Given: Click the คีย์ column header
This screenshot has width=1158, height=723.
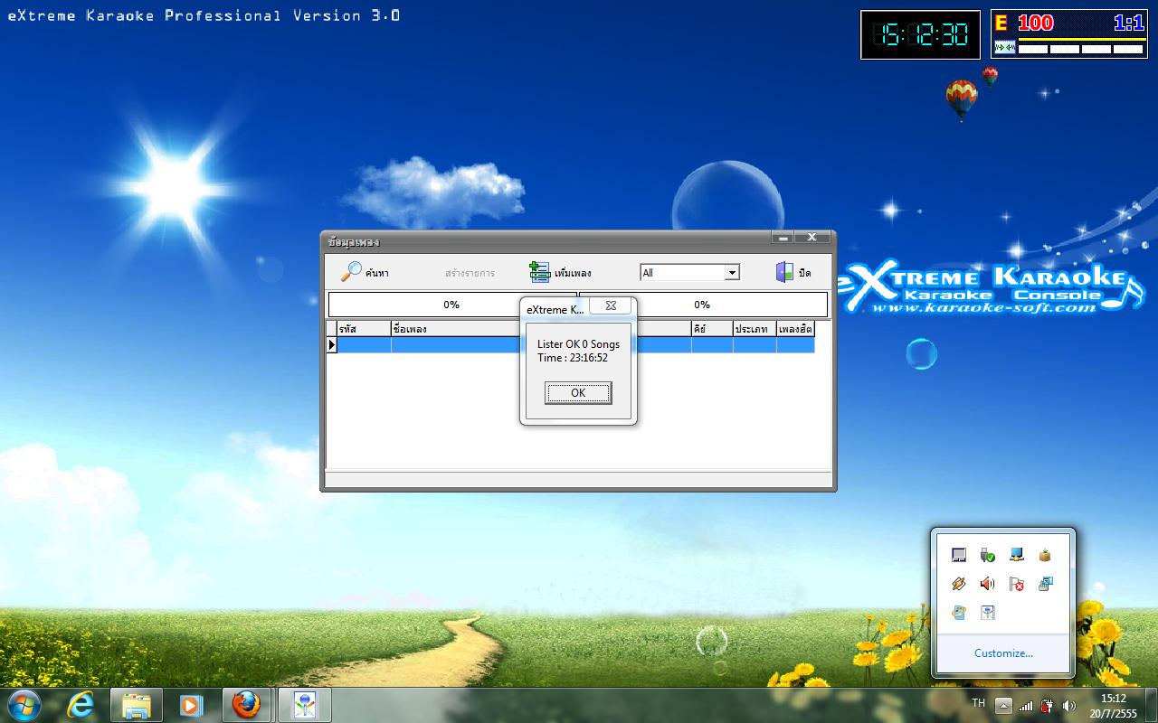Looking at the screenshot, I should pos(712,329).
